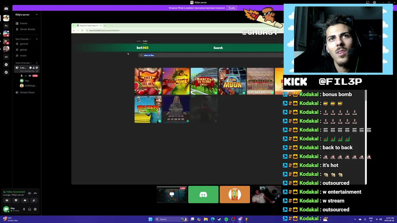Collapse the Voice Channels category
Screen dimensions: 397x223
click(x=24, y=63)
